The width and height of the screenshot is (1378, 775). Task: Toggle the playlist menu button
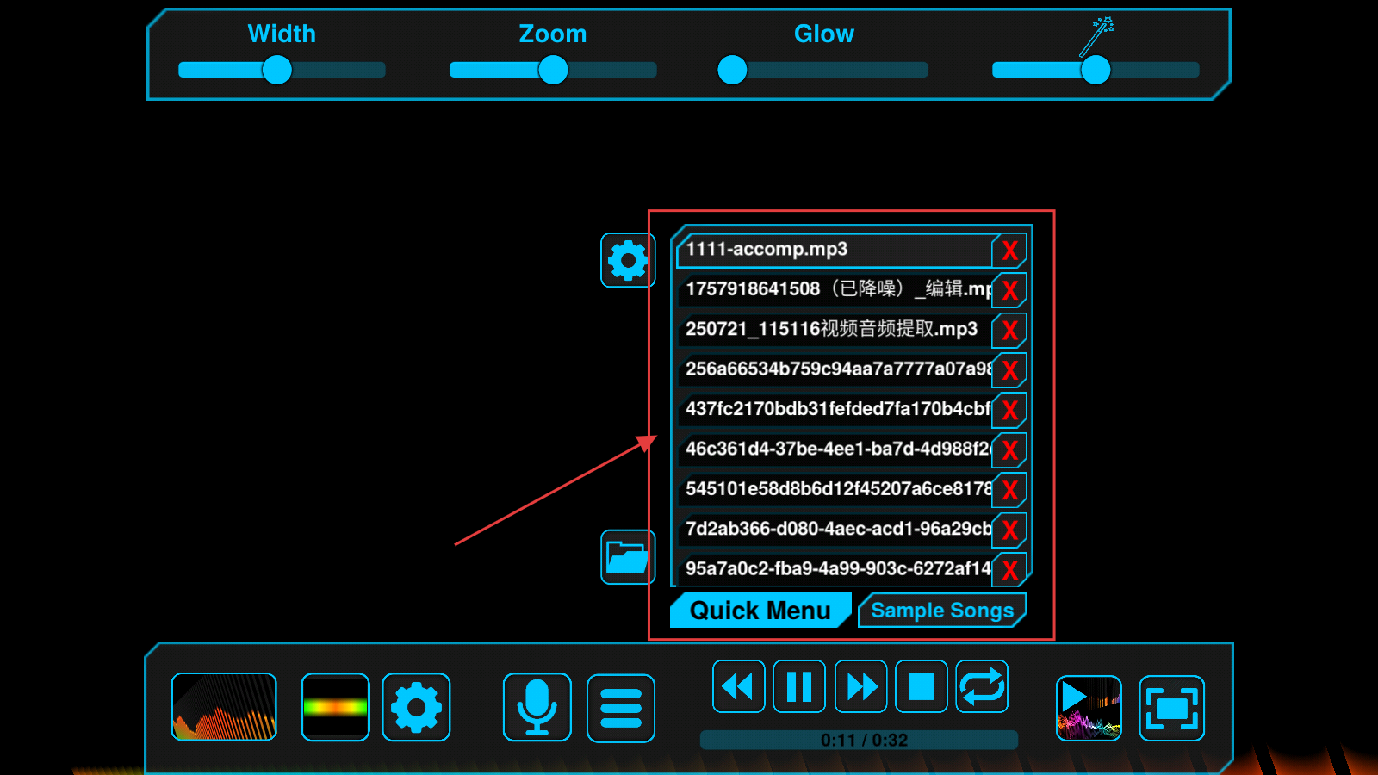620,708
